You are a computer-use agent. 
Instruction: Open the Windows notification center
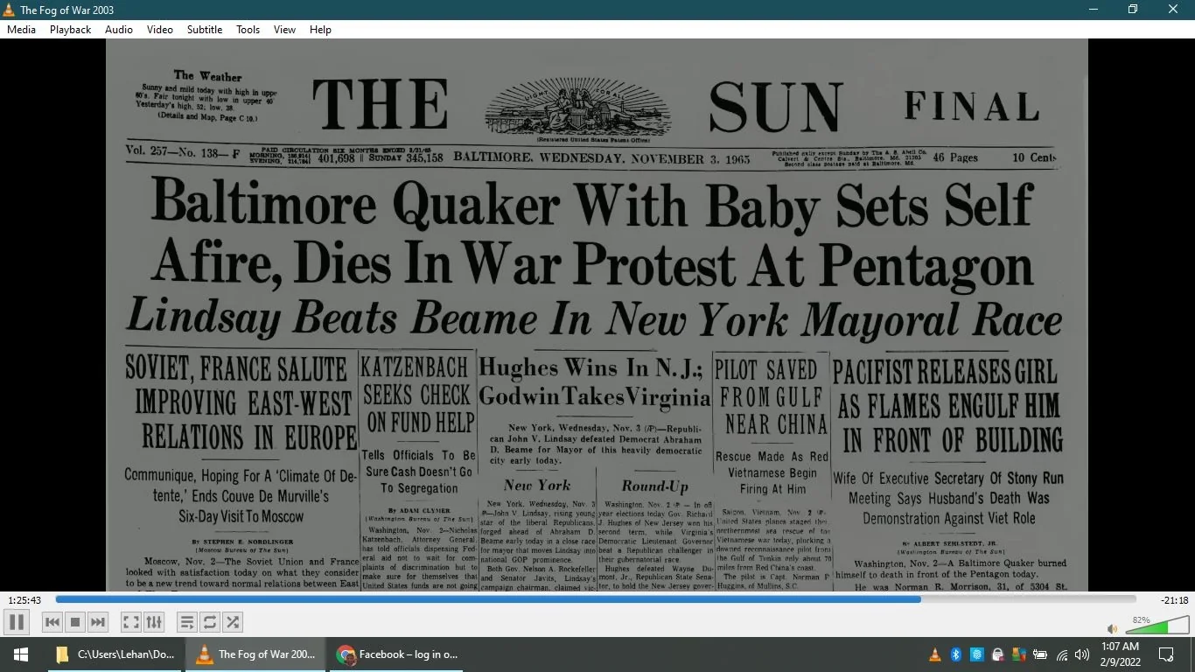[1166, 654]
